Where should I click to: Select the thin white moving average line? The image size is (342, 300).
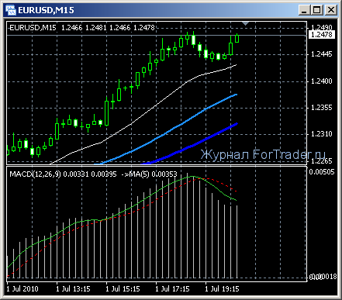click(x=155, y=106)
